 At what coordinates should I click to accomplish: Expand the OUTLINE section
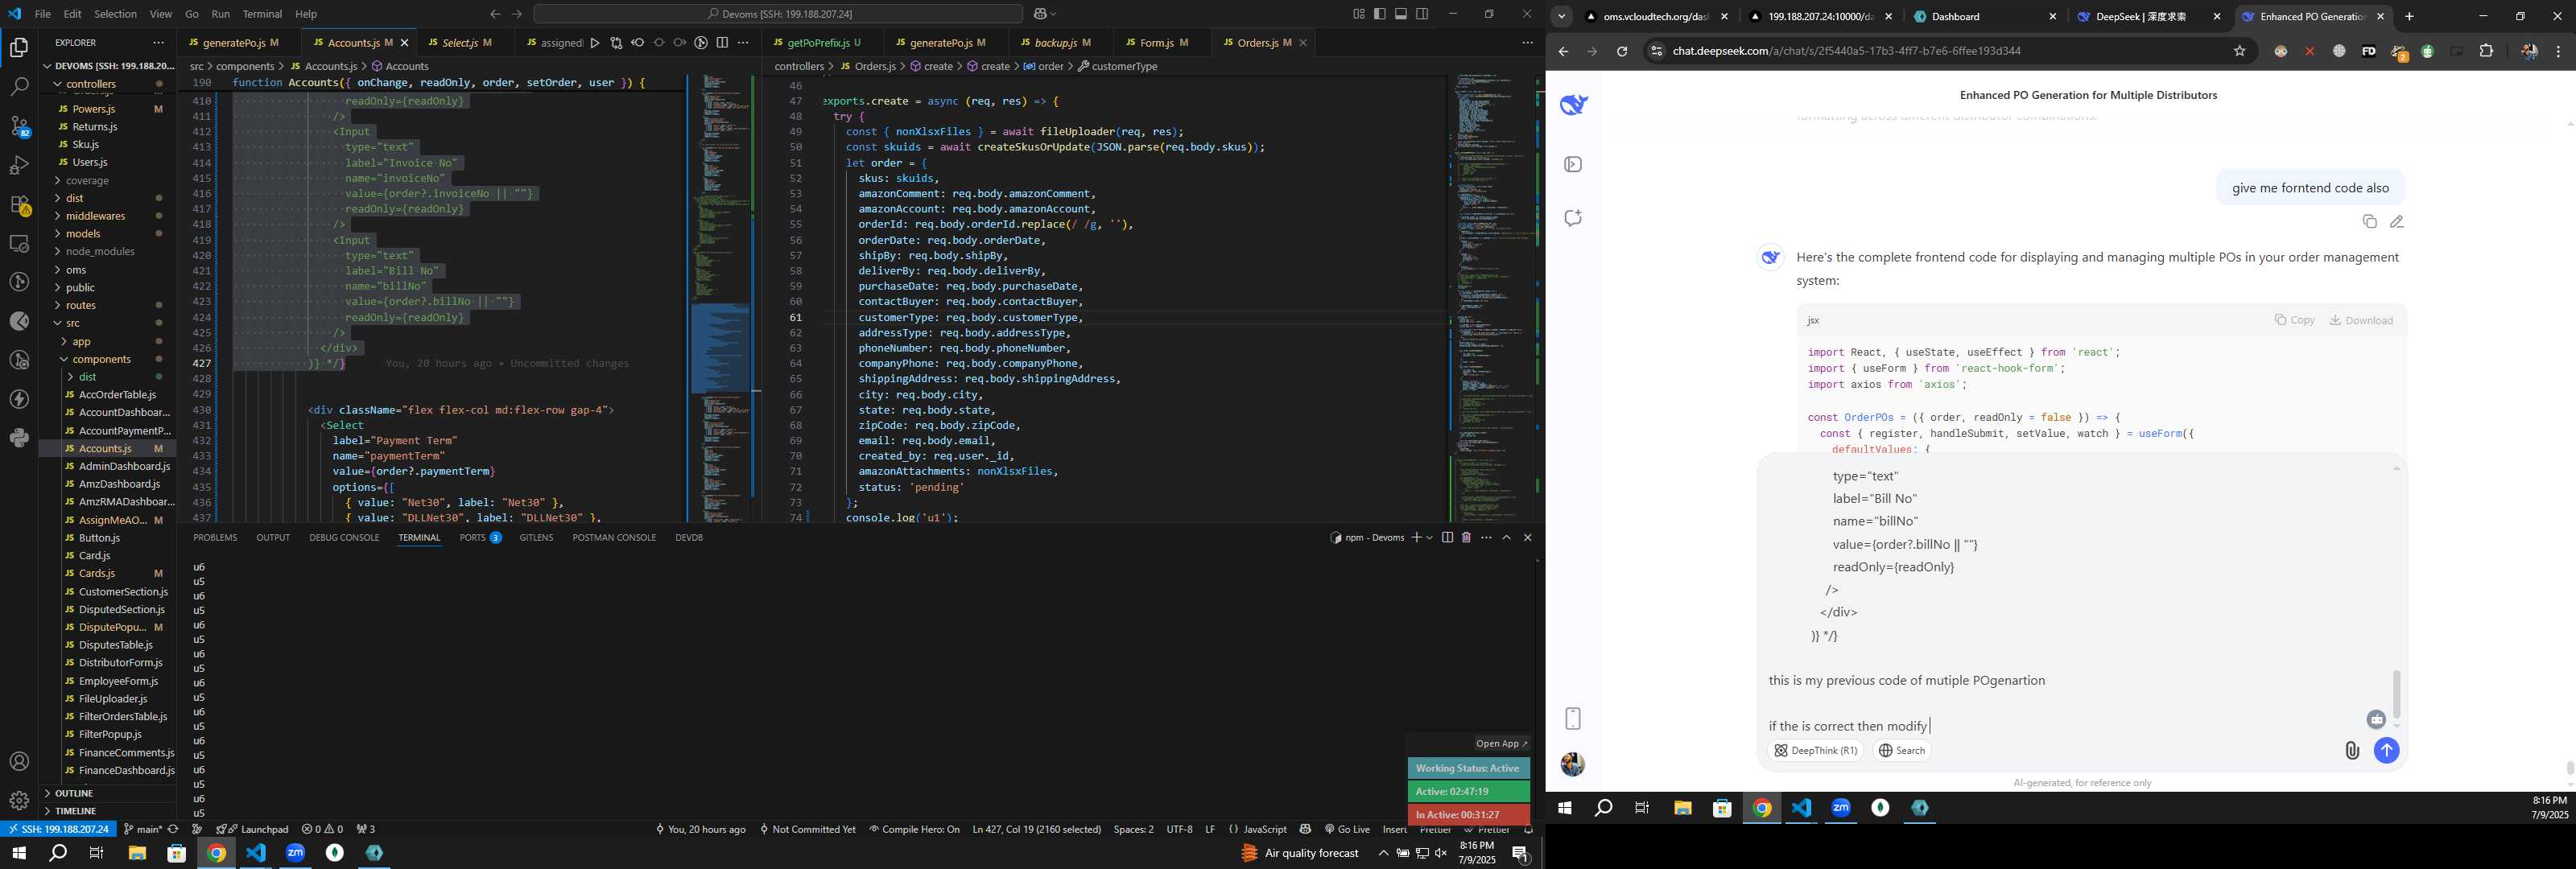click(x=73, y=793)
